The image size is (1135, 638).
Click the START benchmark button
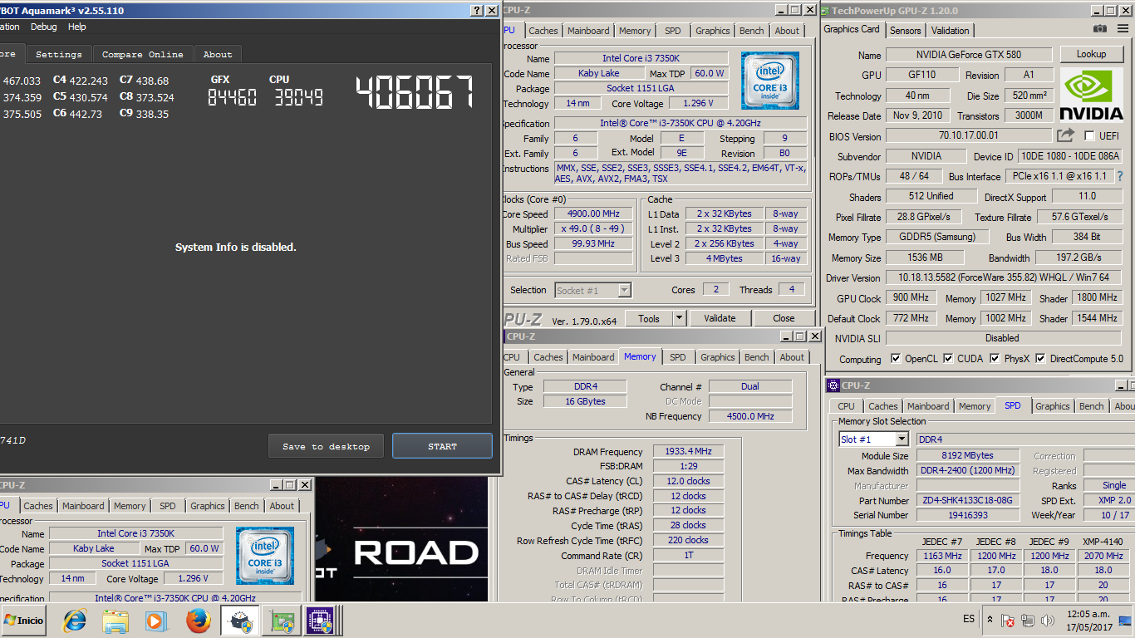click(x=442, y=446)
